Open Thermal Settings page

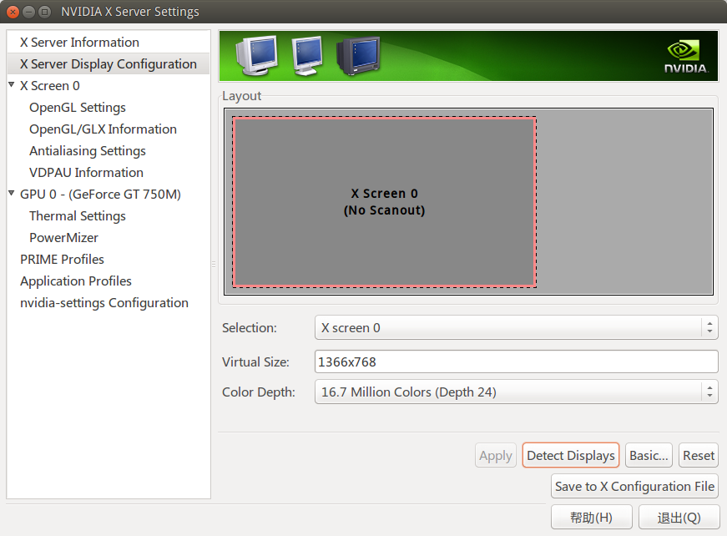click(78, 216)
